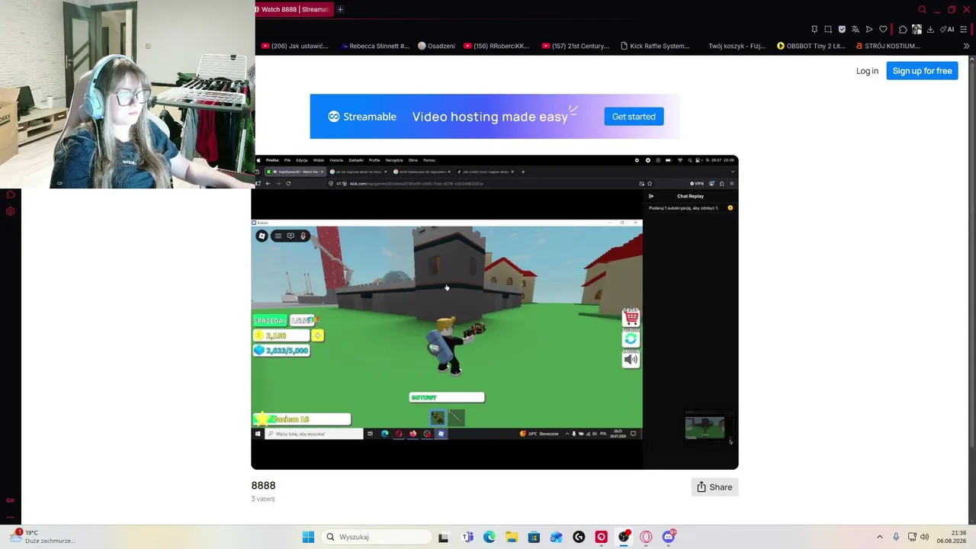The image size is (976, 549).
Task: Click the sidebar icon below the webcam overlay
Action: 11,195
